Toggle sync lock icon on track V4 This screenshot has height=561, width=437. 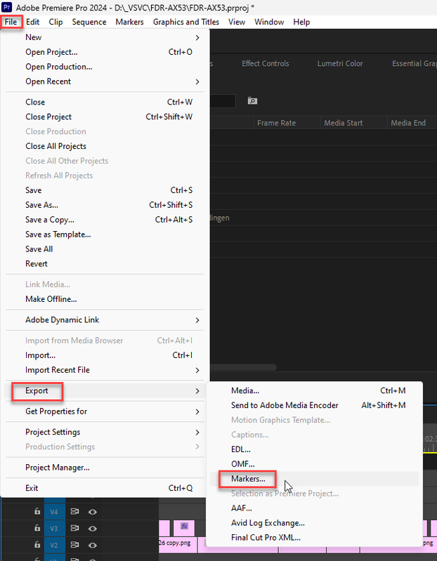[74, 512]
